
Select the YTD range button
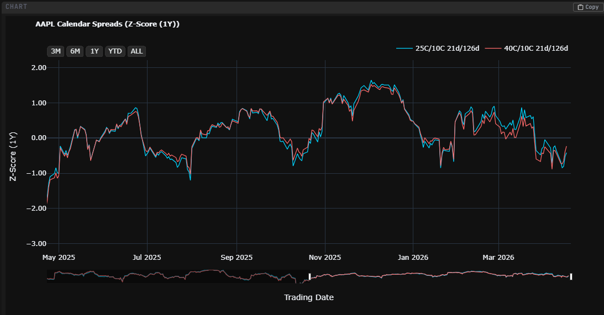point(115,51)
